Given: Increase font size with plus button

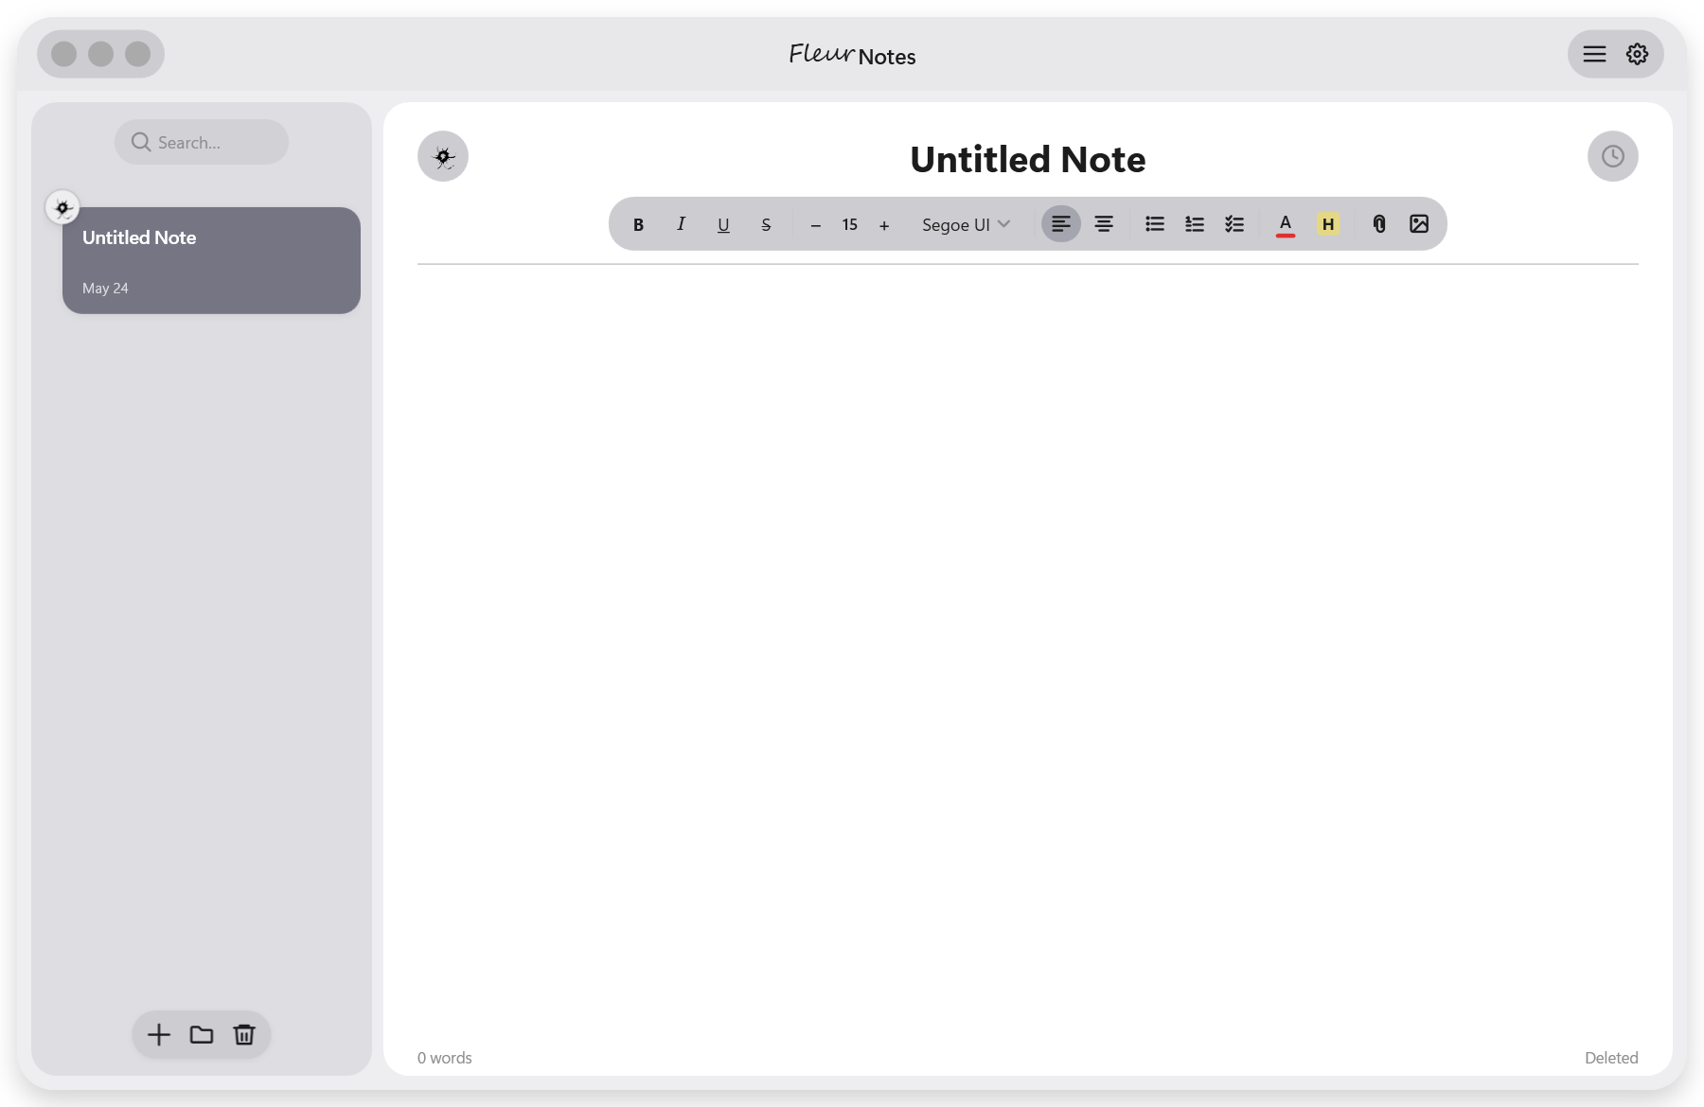Looking at the screenshot, I should [884, 224].
